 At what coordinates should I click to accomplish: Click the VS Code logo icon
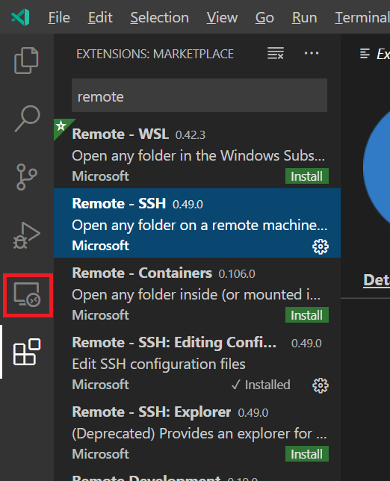pos(20,17)
